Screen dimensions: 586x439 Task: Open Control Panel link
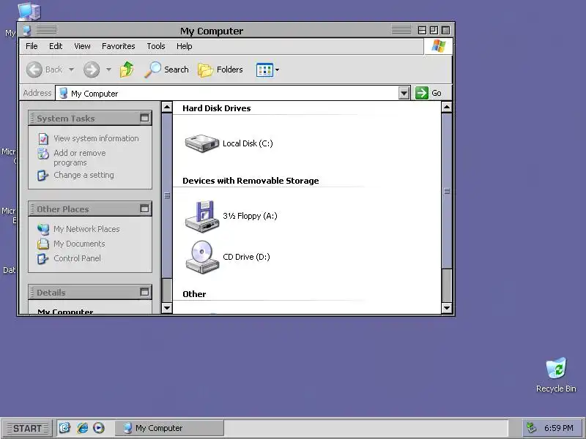[77, 258]
